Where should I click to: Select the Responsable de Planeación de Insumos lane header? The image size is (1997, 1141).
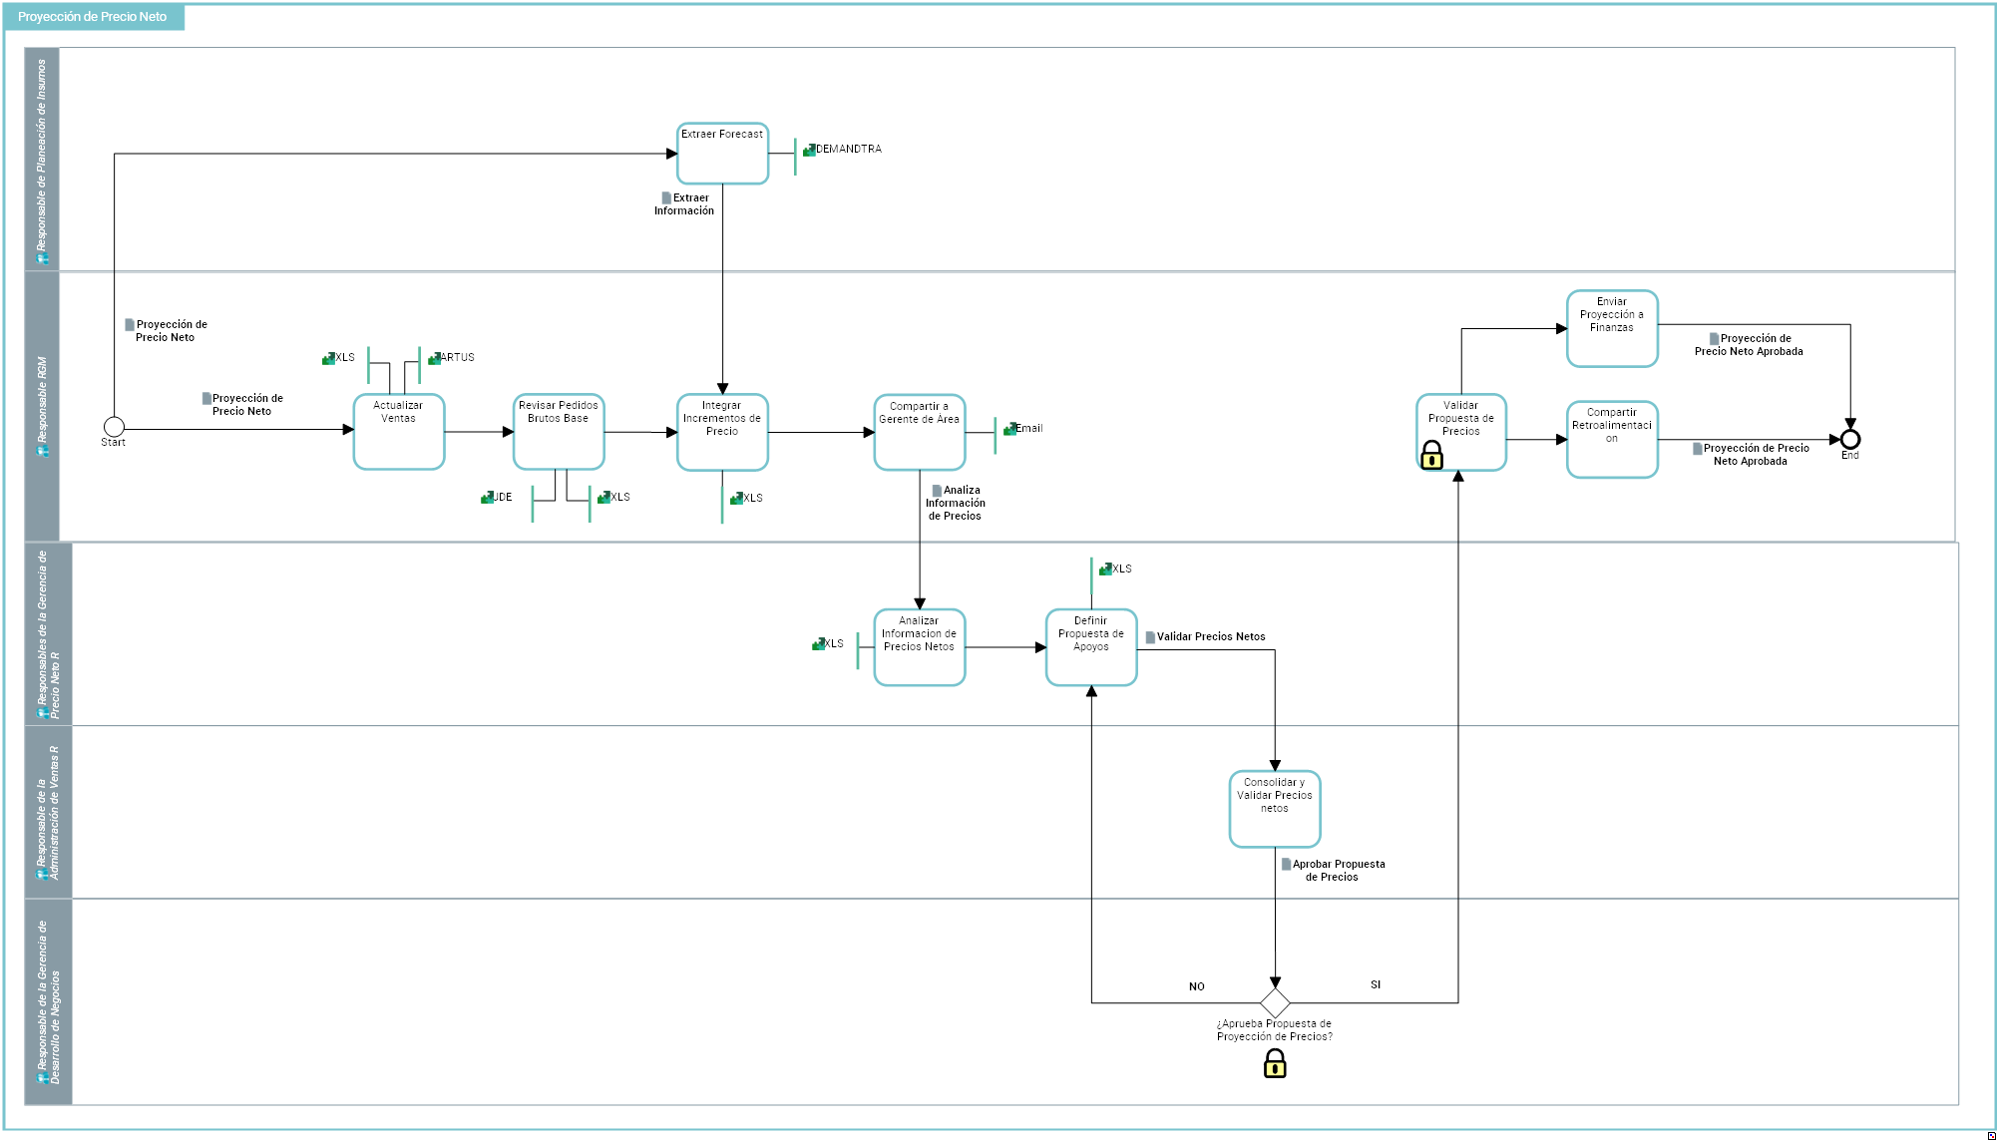coord(42,159)
